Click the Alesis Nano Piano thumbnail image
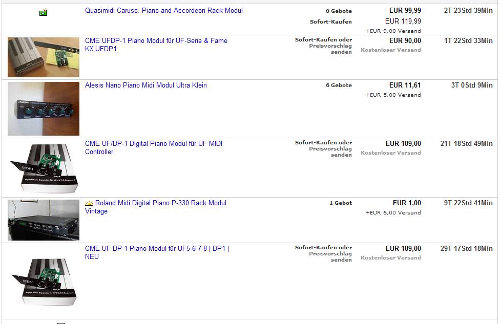 [x=44, y=109]
